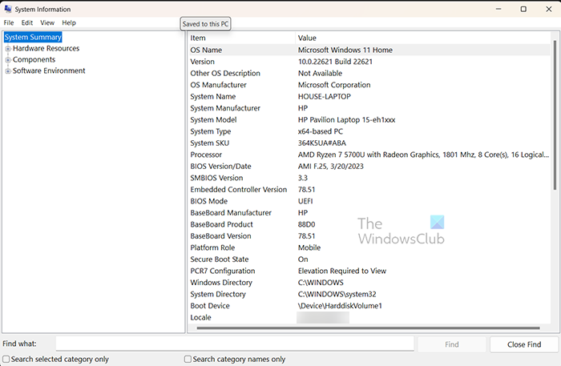Select the System Name row
The width and height of the screenshot is (561, 366).
369,96
